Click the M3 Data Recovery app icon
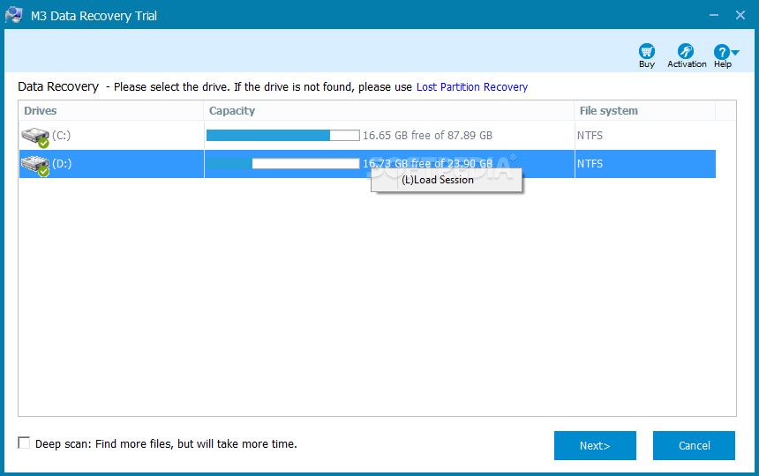Screen dimensions: 759x476 point(13,15)
